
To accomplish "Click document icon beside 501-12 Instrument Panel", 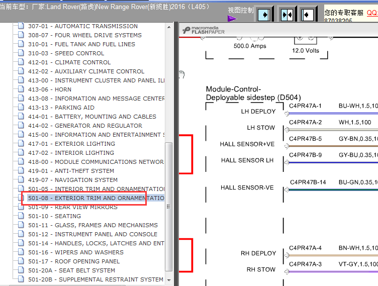I will (21, 234).
